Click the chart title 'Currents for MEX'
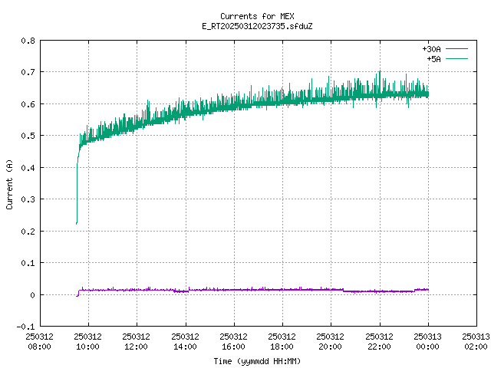This screenshot has width=491, height=368. [257, 16]
